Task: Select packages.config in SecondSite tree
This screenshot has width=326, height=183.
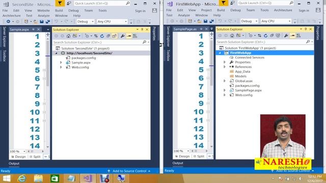Action: point(84,58)
